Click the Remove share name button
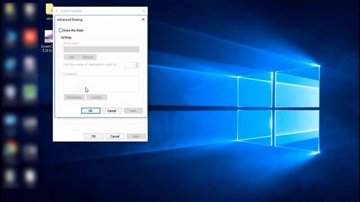 click(88, 57)
